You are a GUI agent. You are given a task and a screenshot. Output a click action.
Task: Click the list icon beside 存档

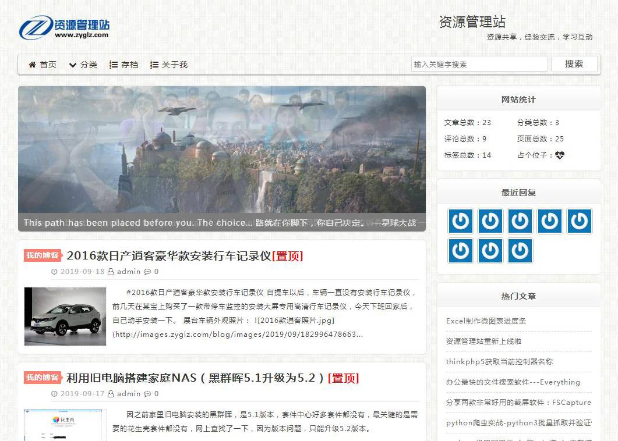[114, 65]
